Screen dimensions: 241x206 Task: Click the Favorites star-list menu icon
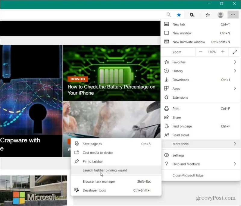pos(167,62)
